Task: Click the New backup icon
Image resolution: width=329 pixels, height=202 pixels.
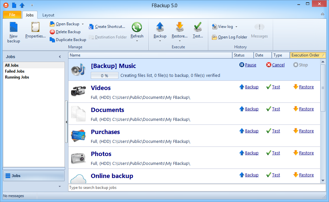Action: pos(13,27)
